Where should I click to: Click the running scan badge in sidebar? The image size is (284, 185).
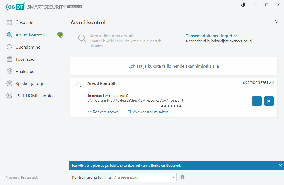point(60,35)
